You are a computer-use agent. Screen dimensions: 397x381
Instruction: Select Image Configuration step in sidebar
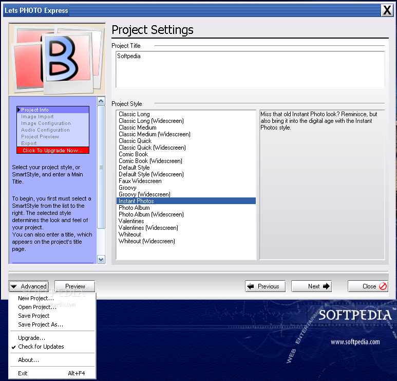[x=53, y=123]
